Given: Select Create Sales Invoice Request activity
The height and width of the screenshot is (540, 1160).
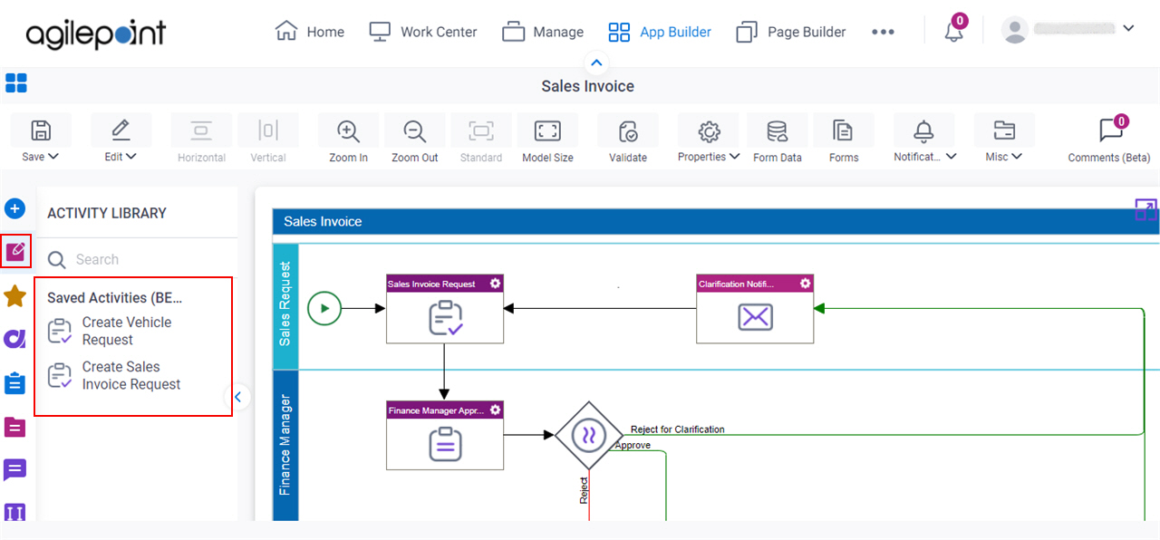Looking at the screenshot, I should pos(114,375).
